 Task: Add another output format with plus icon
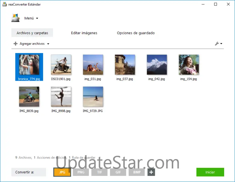[x=151, y=172]
